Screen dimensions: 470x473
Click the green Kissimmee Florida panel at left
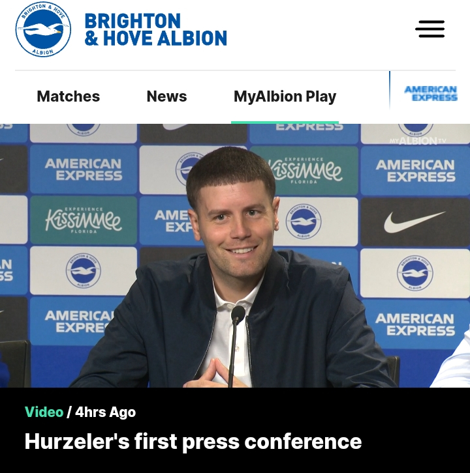(84, 220)
